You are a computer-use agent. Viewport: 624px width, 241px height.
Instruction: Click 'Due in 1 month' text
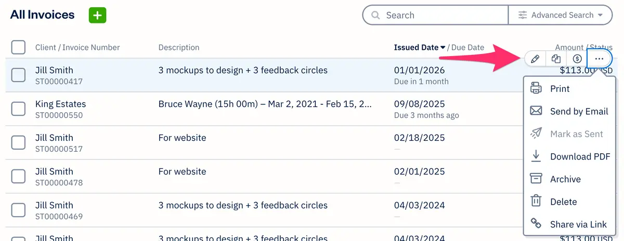click(x=421, y=82)
